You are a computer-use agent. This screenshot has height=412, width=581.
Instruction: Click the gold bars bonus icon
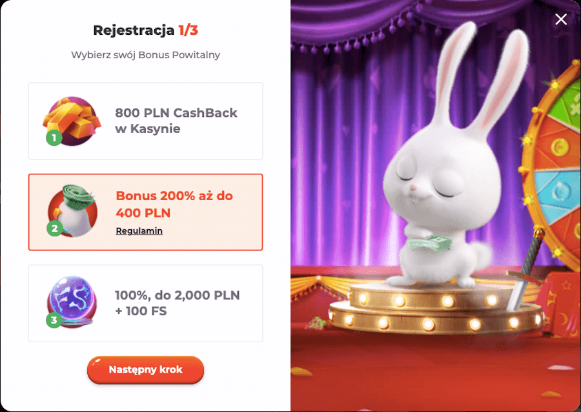(x=72, y=120)
